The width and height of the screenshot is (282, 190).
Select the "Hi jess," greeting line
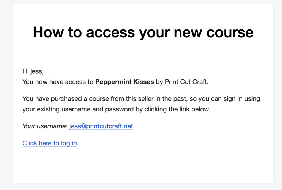point(33,71)
